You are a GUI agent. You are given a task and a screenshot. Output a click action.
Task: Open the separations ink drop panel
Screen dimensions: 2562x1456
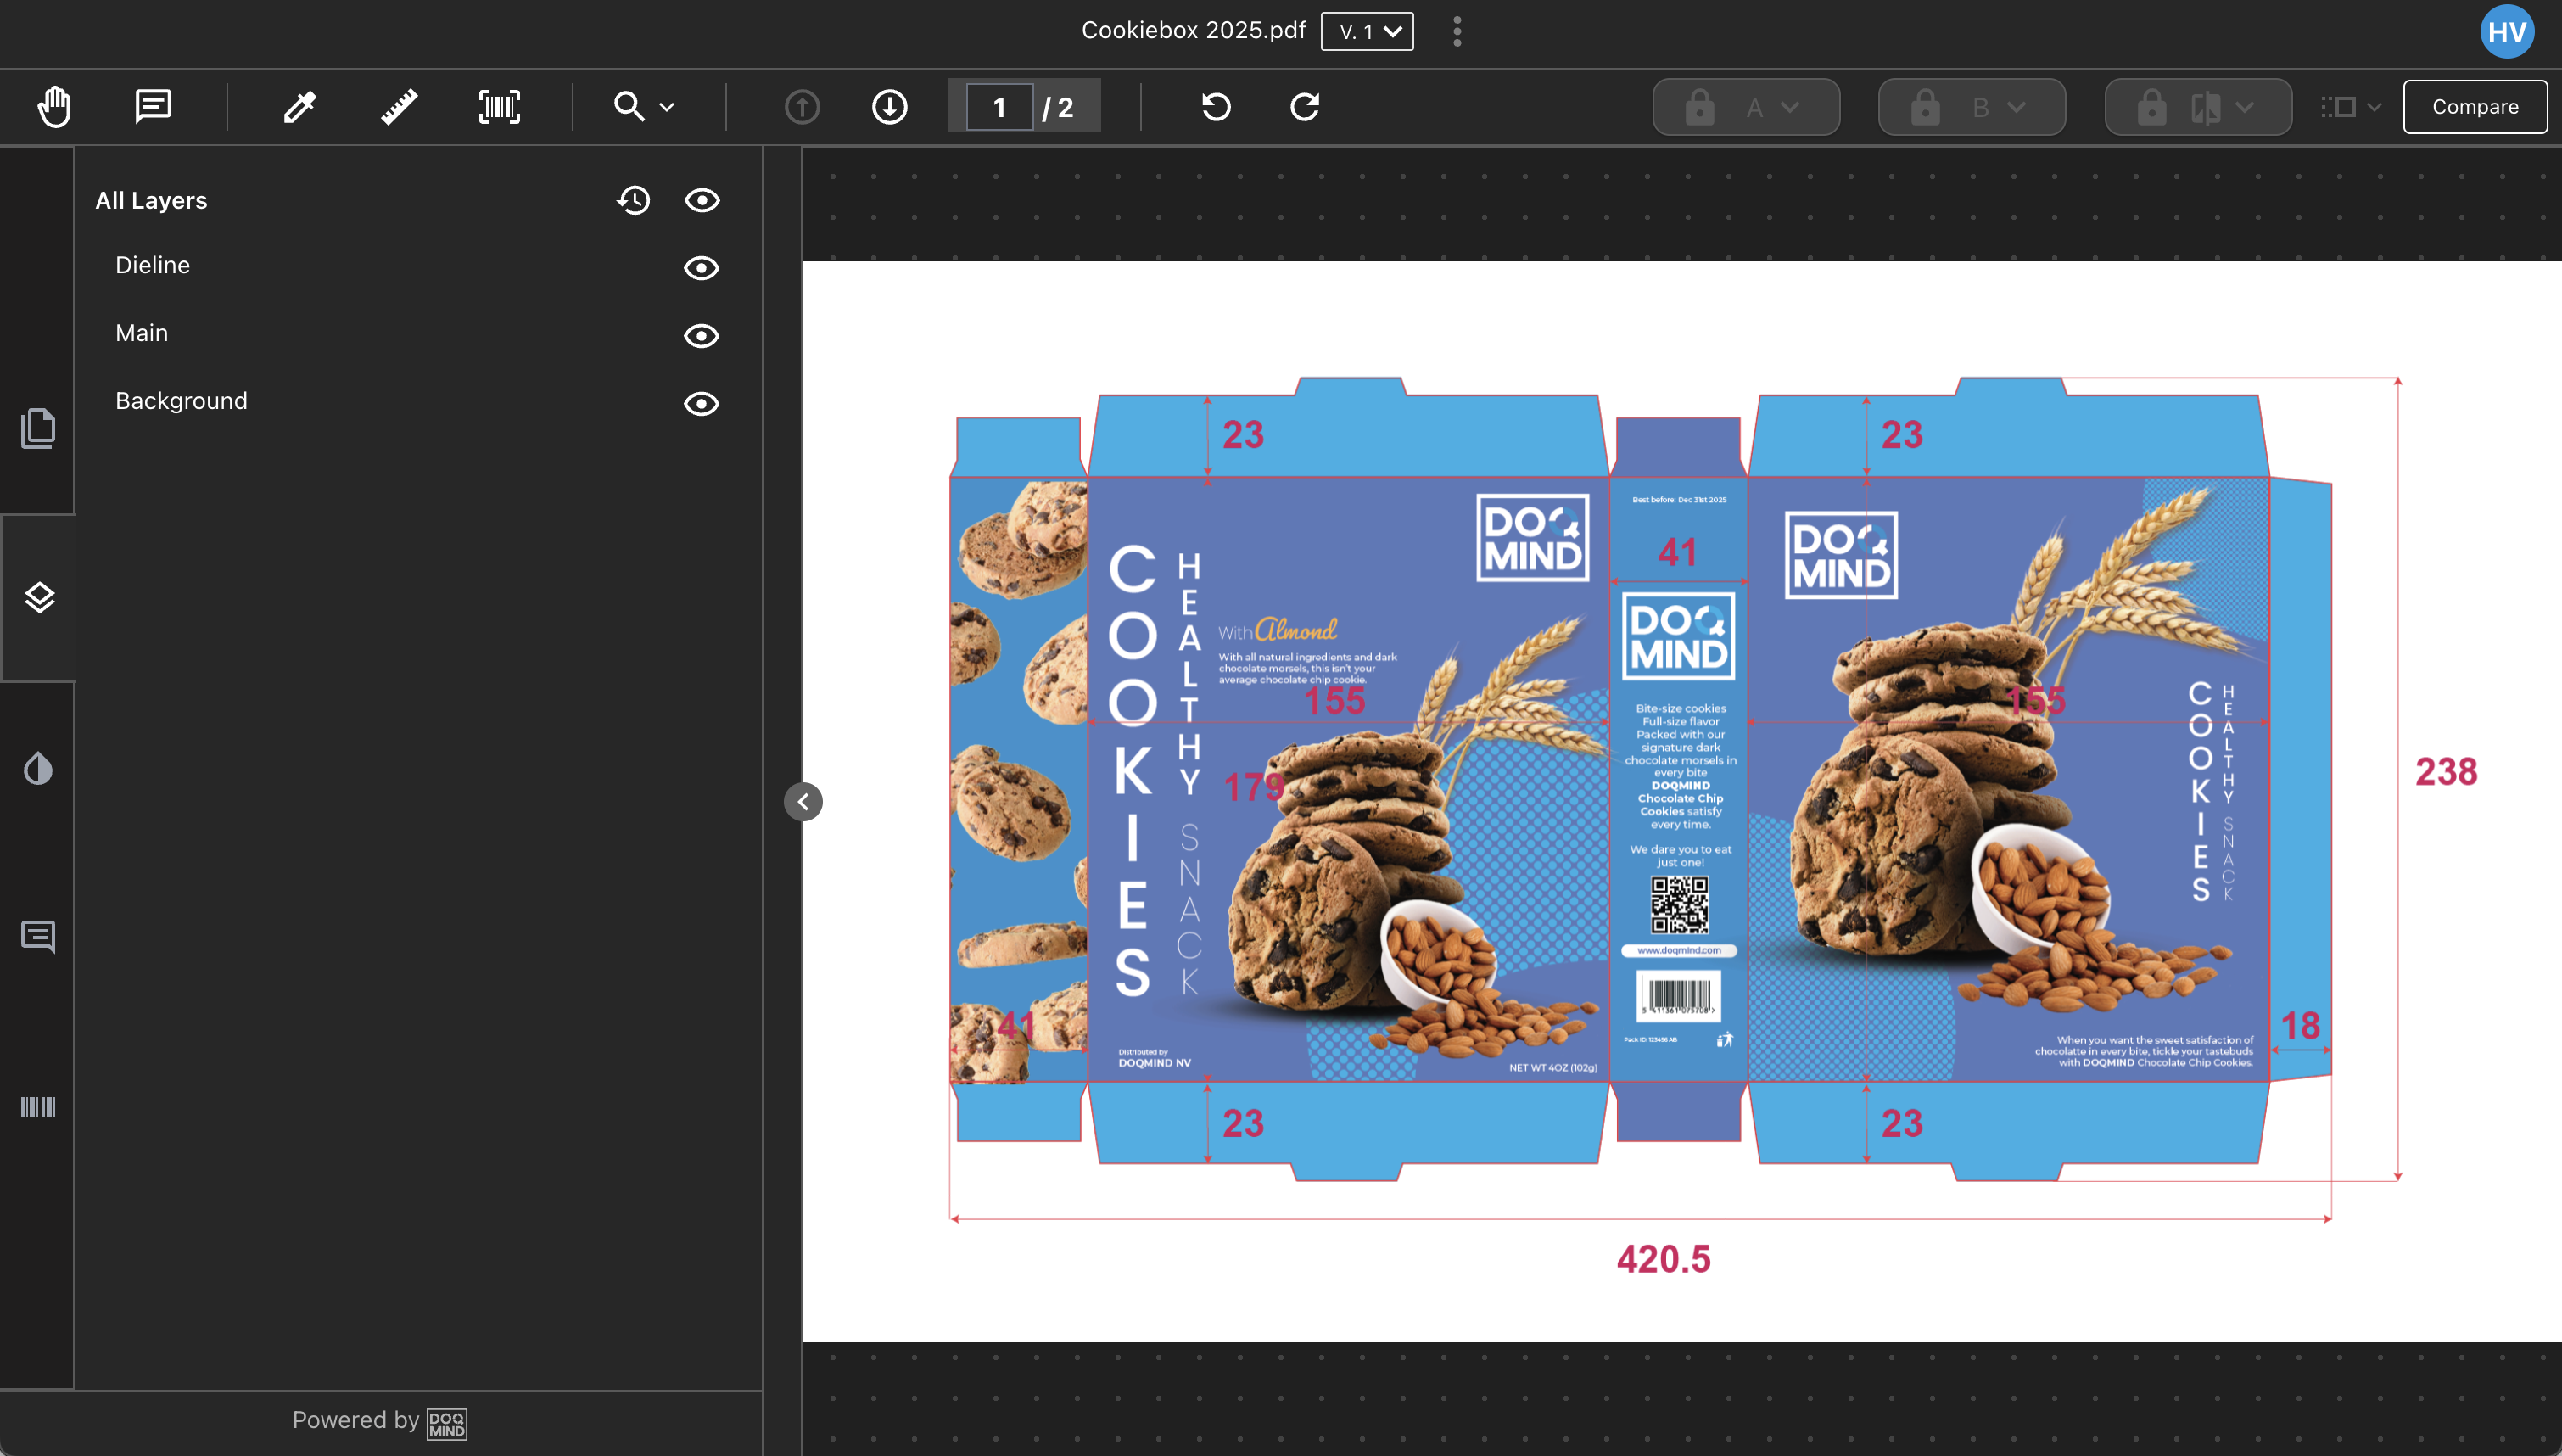[x=38, y=768]
